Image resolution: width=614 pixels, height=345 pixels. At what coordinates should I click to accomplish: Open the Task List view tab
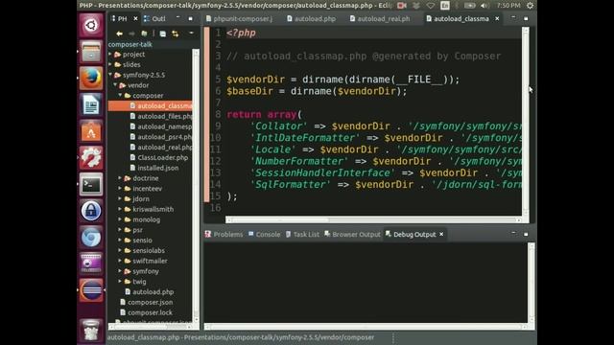302,234
